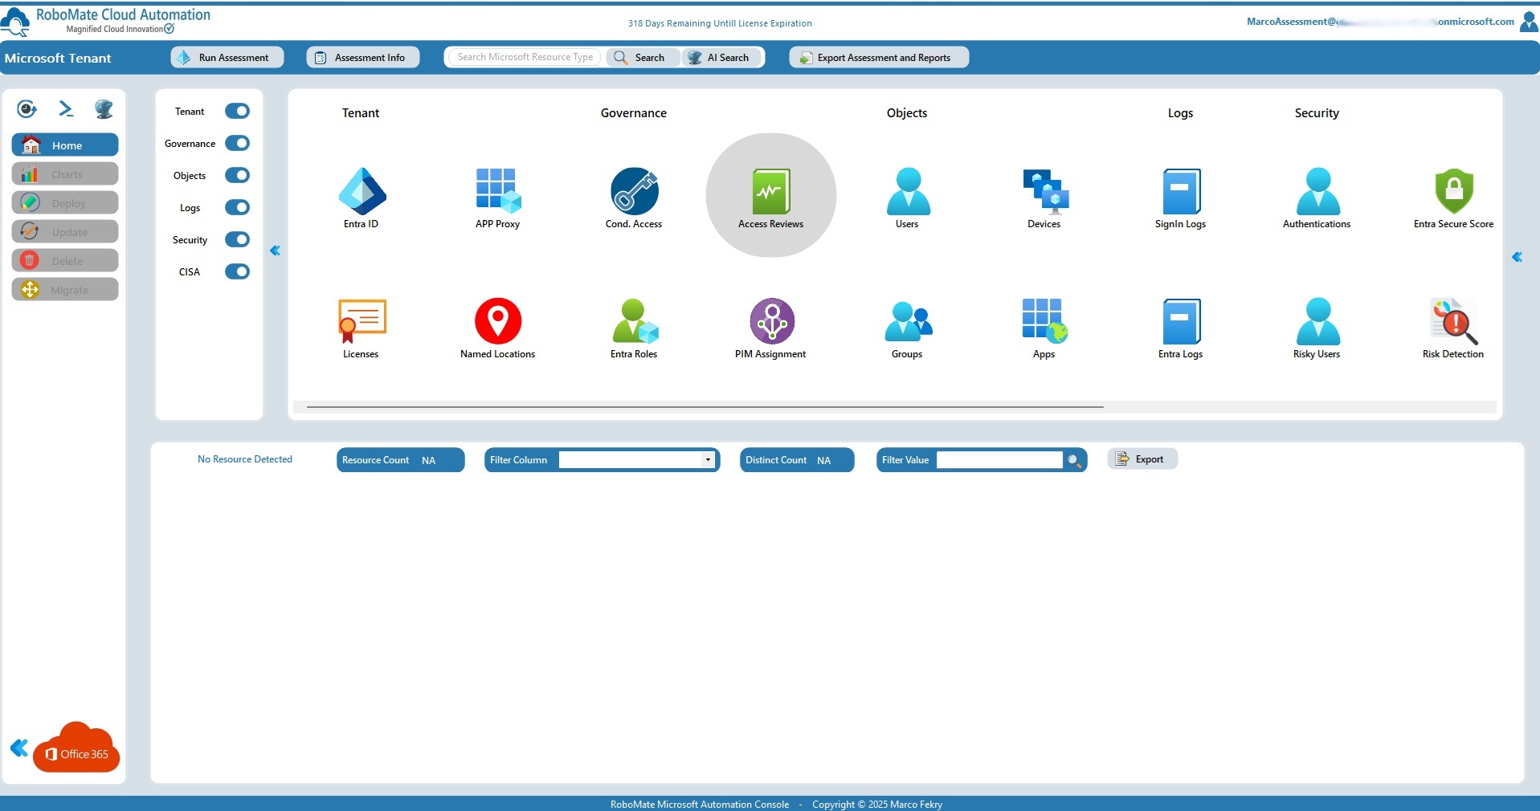Screen dimensions: 1540x811
Task: Select Deploy in the sidebar
Action: (65, 203)
